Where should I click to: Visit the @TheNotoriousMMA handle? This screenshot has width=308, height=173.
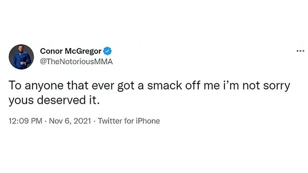(77, 61)
